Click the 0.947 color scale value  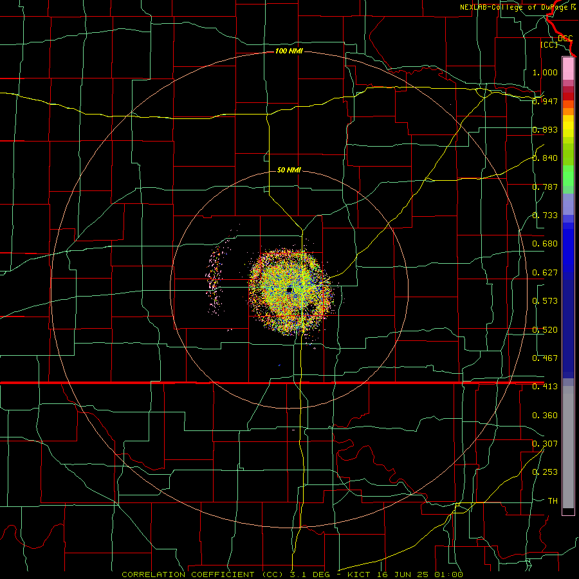[x=545, y=101]
